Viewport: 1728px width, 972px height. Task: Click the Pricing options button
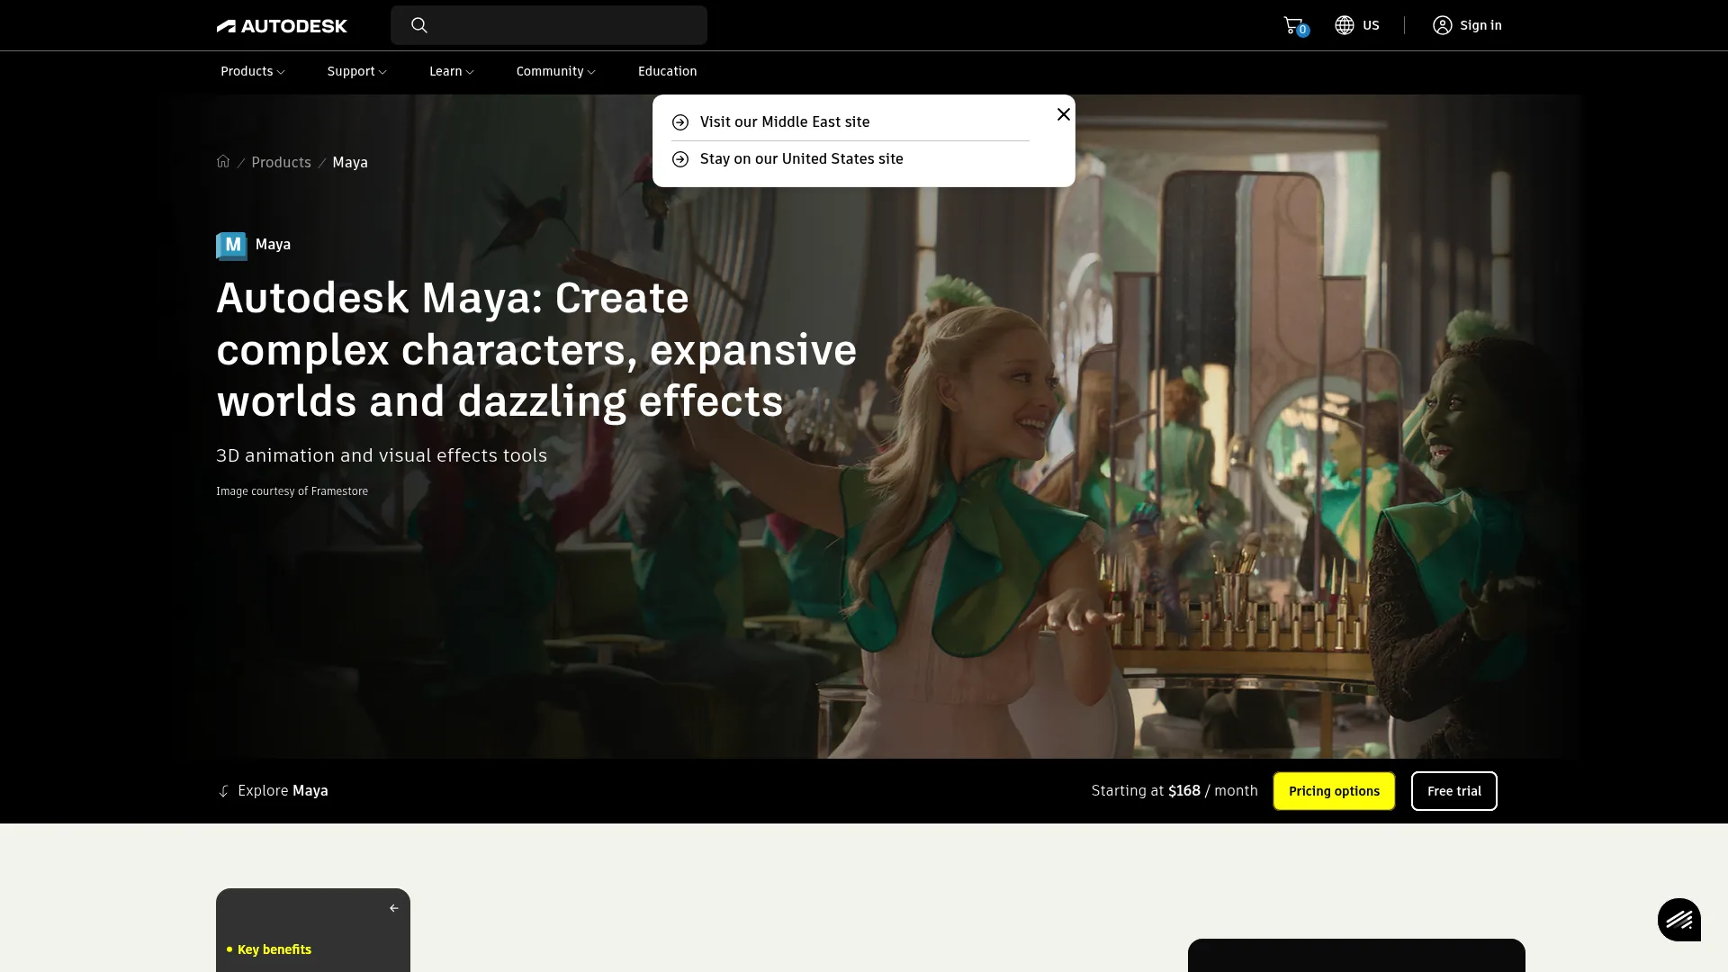(1334, 791)
